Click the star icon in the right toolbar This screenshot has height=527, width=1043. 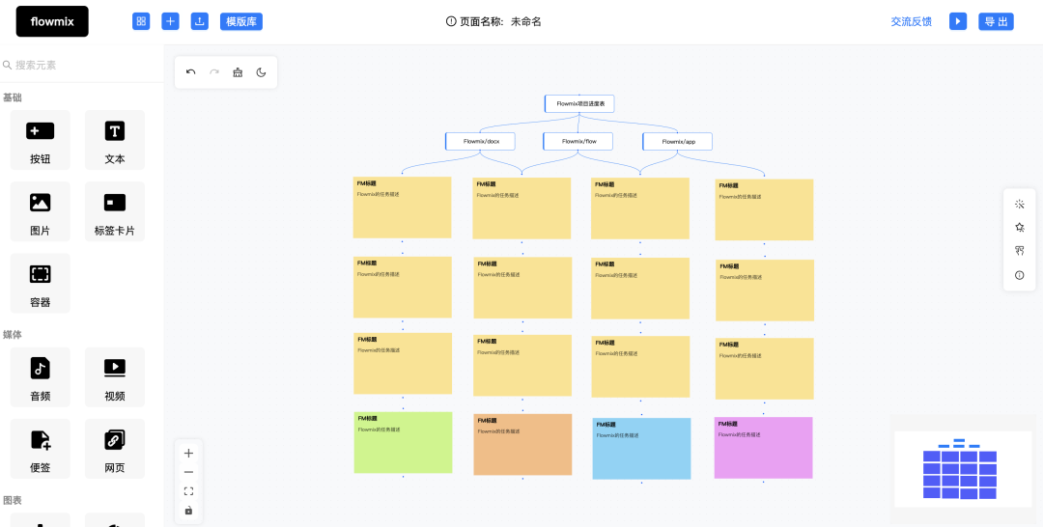1019,227
